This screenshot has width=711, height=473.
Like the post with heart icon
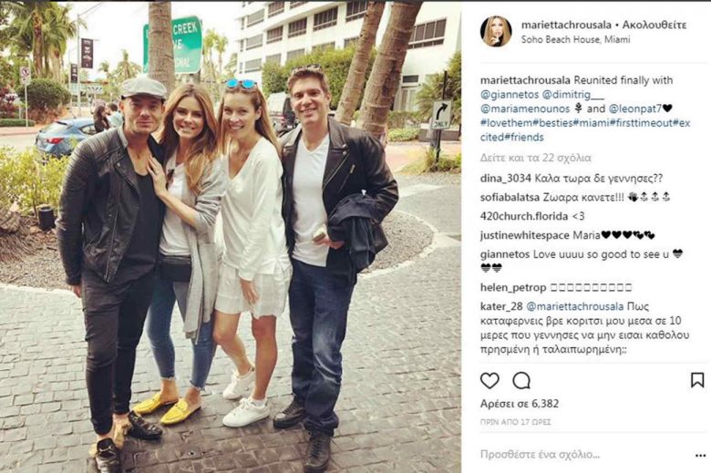pos(489,380)
